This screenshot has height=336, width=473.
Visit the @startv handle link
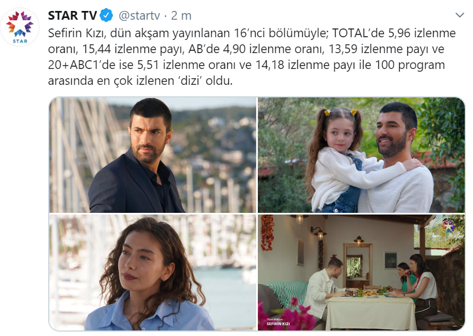140,16
